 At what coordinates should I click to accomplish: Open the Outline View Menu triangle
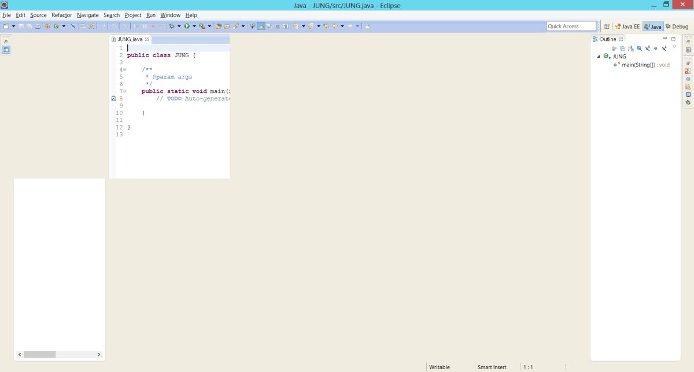(x=674, y=47)
